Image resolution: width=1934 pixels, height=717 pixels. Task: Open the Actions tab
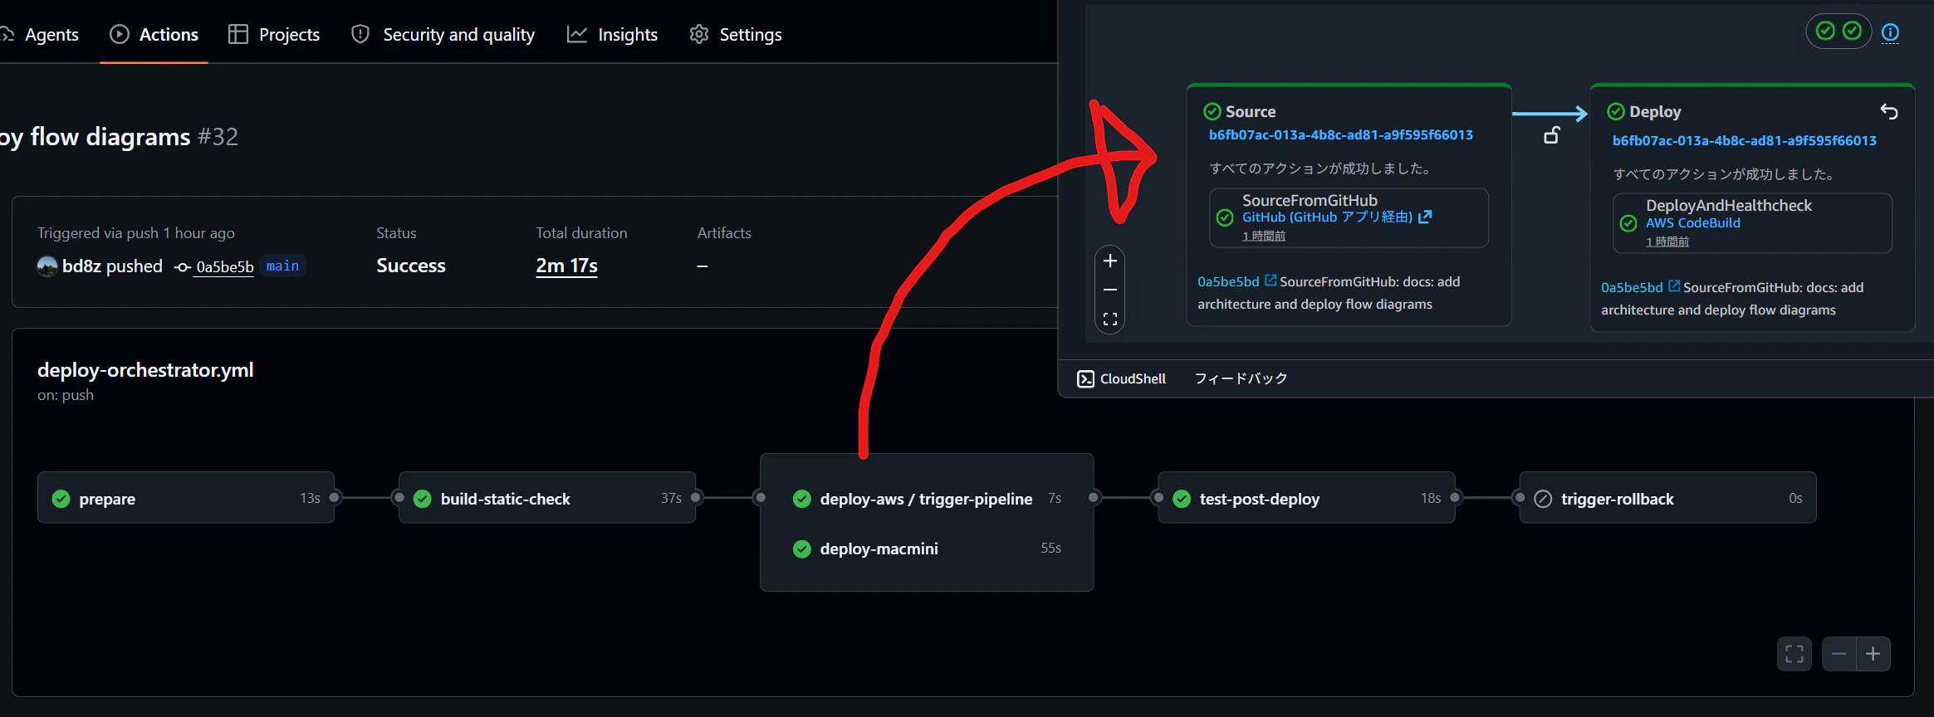154,34
